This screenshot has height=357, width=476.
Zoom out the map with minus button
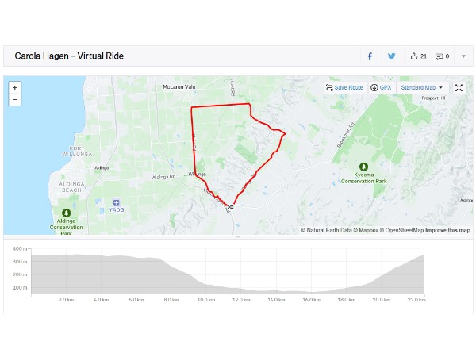click(x=15, y=100)
